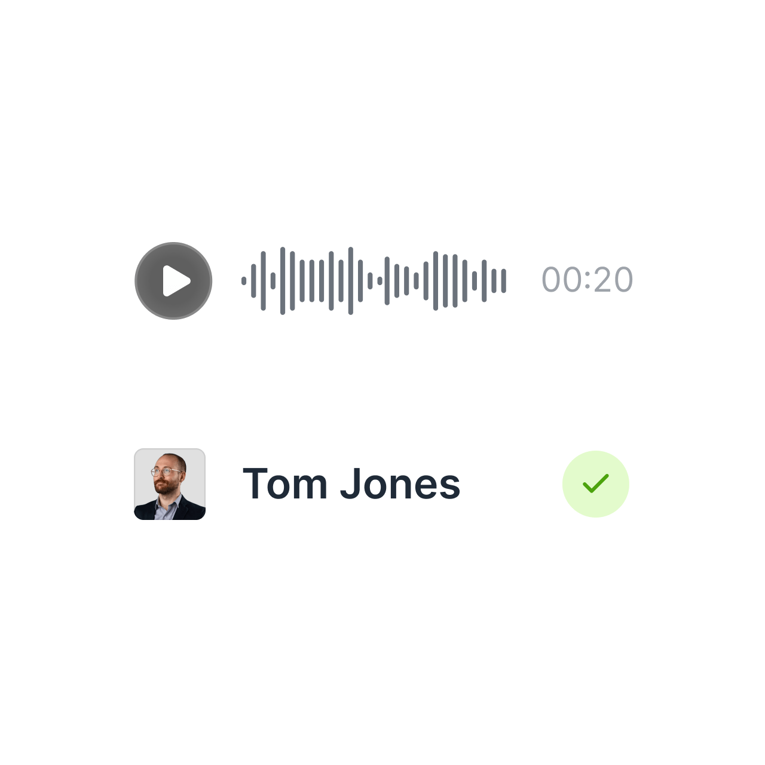This screenshot has height=765, width=765.
Task: Click the word Jones in the contact name
Action: (400, 484)
